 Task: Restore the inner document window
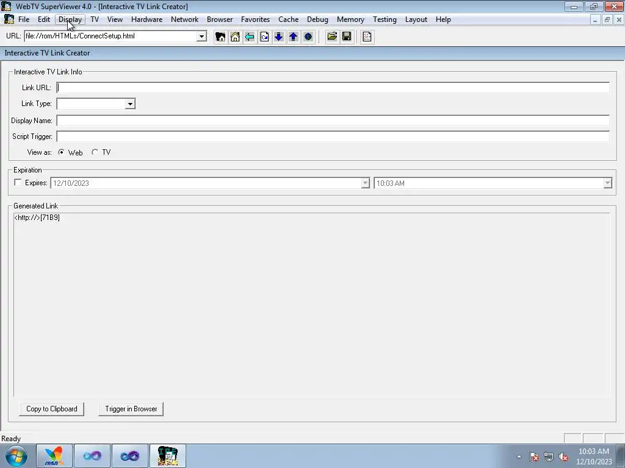tap(607, 19)
